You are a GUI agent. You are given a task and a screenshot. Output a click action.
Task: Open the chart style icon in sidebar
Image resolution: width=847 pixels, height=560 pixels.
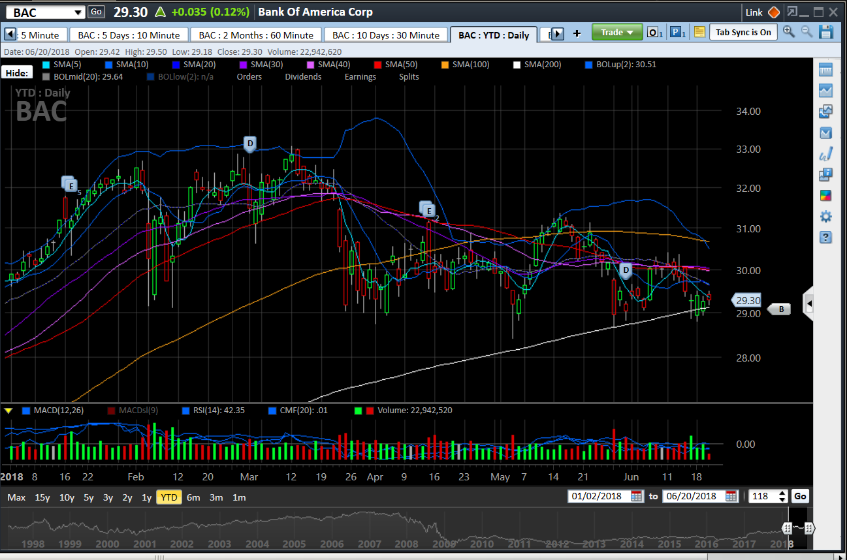click(x=825, y=91)
